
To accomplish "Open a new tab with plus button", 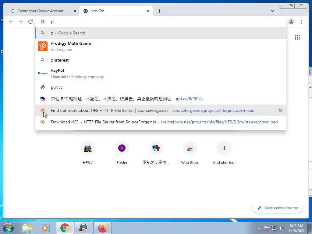I will pyautogui.click(x=159, y=11).
